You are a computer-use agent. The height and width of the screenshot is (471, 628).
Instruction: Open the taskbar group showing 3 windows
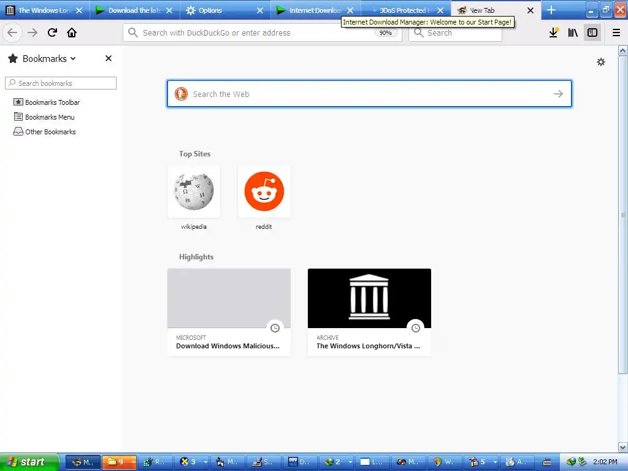pos(193,462)
